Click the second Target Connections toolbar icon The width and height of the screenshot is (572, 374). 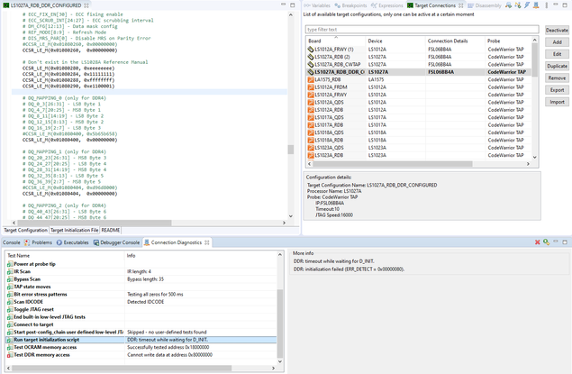click(x=518, y=5)
